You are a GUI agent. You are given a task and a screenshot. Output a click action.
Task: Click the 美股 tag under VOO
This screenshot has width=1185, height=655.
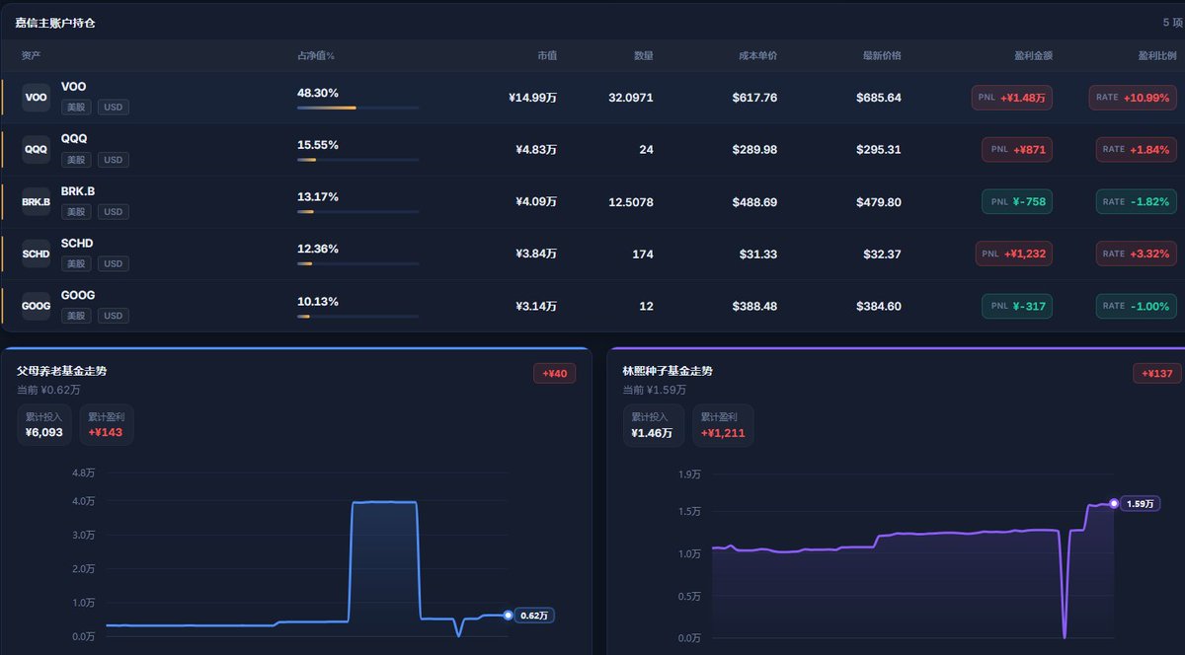pos(76,107)
